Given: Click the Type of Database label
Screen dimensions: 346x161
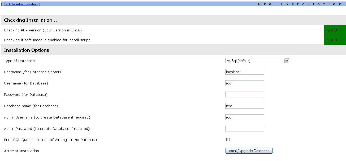Looking at the screenshot, I should [x=19, y=61].
